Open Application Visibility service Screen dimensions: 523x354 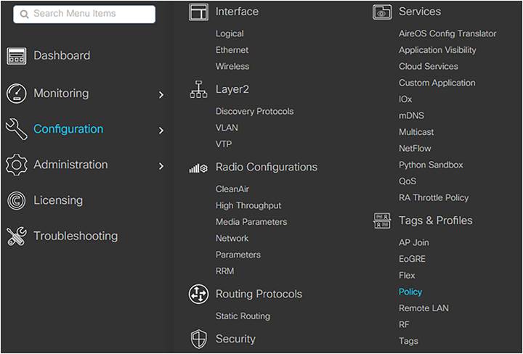pyautogui.click(x=437, y=50)
